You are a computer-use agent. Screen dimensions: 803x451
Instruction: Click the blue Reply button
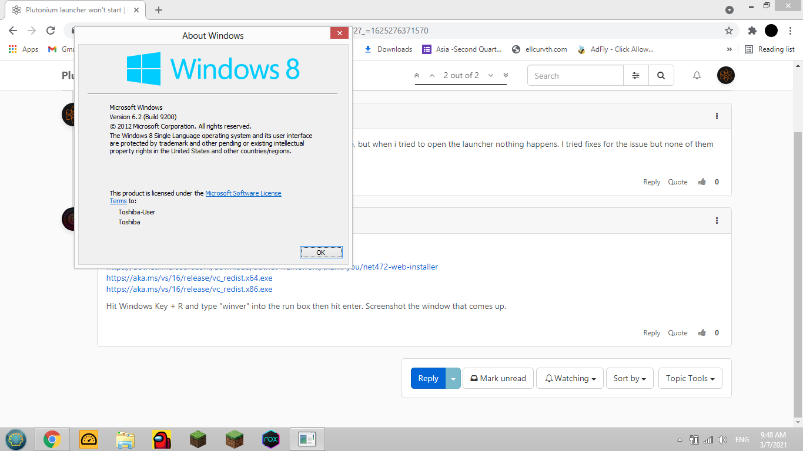click(428, 378)
